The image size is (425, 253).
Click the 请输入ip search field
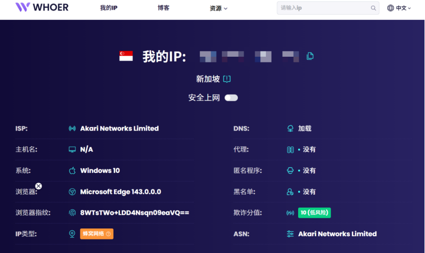323,8
